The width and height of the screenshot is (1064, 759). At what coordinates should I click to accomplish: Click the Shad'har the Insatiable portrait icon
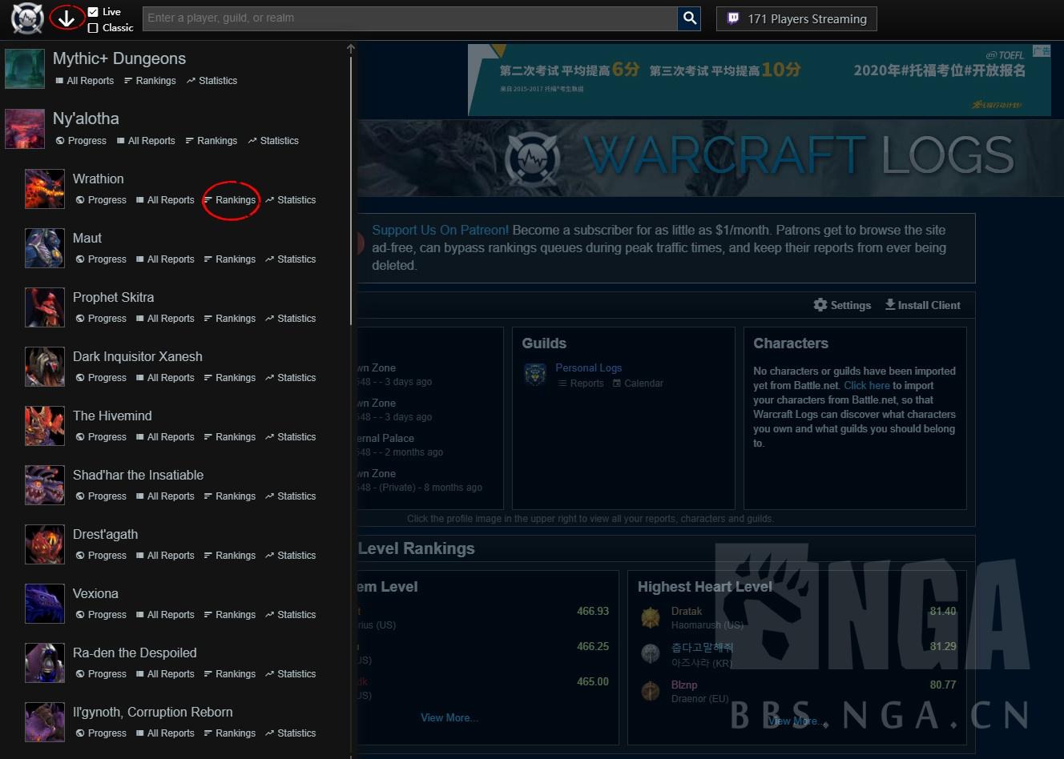tap(45, 485)
